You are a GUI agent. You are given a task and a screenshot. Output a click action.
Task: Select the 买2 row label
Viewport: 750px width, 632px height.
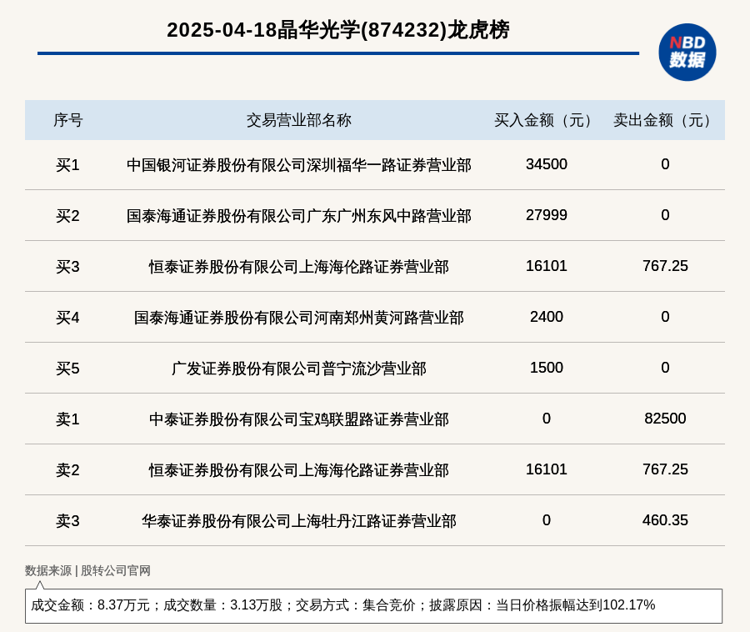[67, 216]
